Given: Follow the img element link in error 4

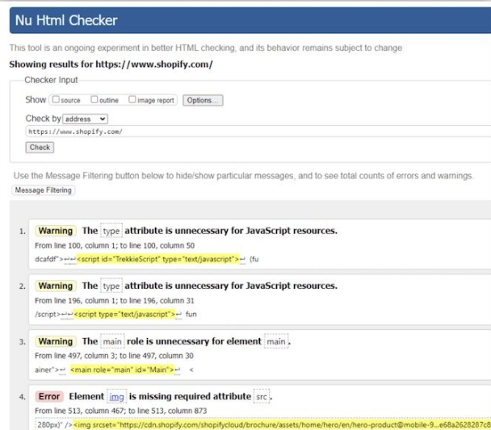Looking at the screenshot, I should [x=116, y=397].
